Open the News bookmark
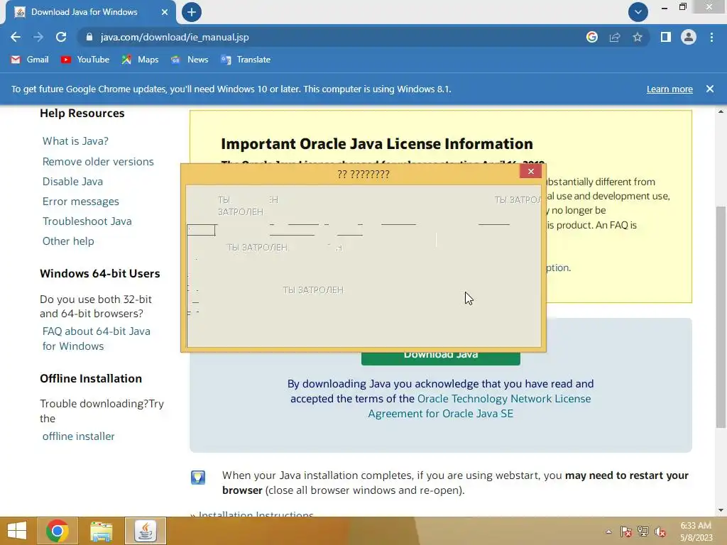The height and width of the screenshot is (545, 727). (x=189, y=60)
